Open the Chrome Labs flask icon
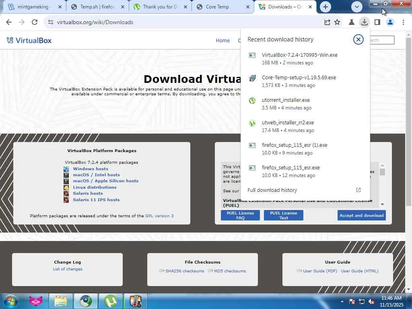 [352, 23]
